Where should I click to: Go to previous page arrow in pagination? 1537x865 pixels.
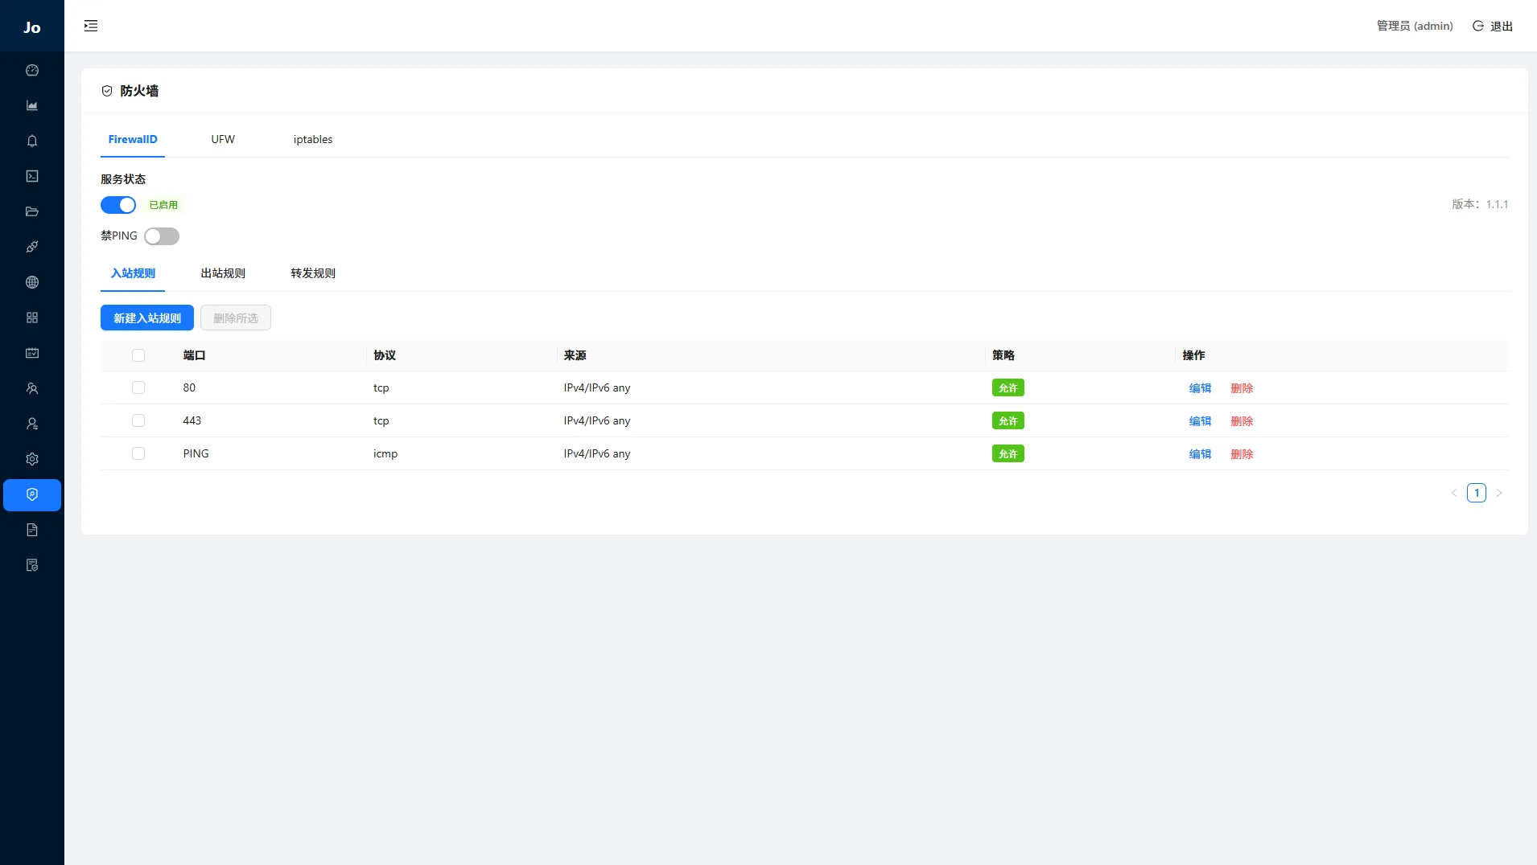point(1454,493)
